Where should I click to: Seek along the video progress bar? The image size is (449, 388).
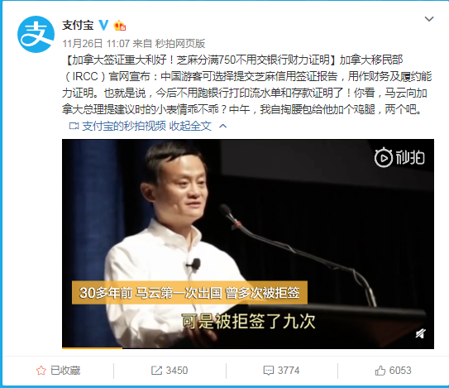pyautogui.click(x=248, y=348)
